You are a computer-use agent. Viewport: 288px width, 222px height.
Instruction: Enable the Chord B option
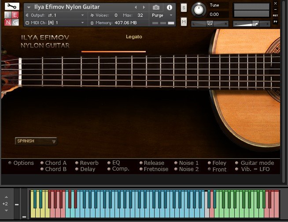click(x=42, y=169)
